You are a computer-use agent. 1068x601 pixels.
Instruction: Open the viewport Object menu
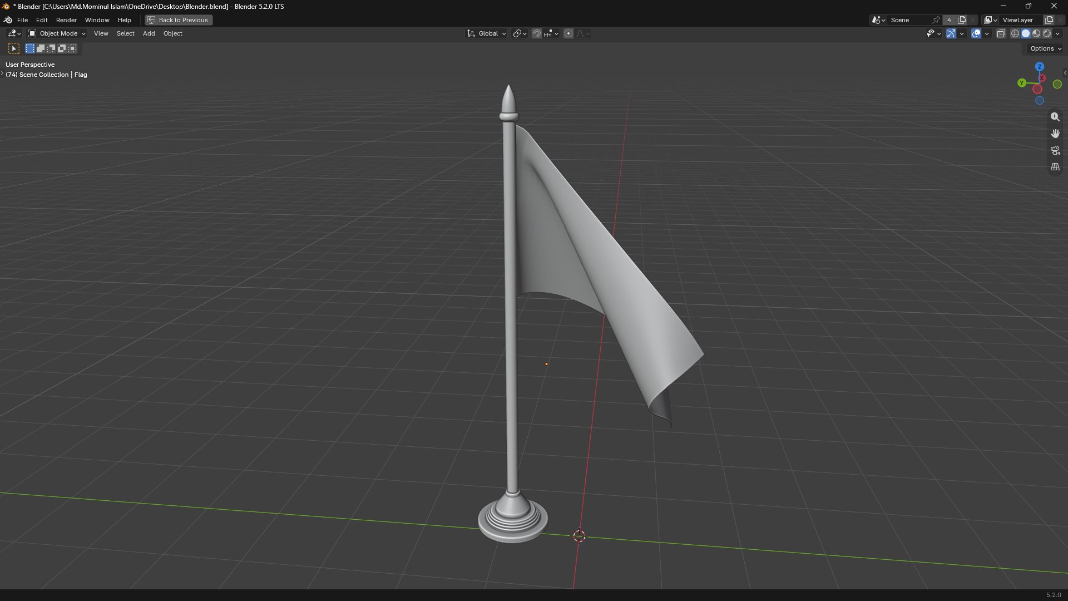click(172, 33)
